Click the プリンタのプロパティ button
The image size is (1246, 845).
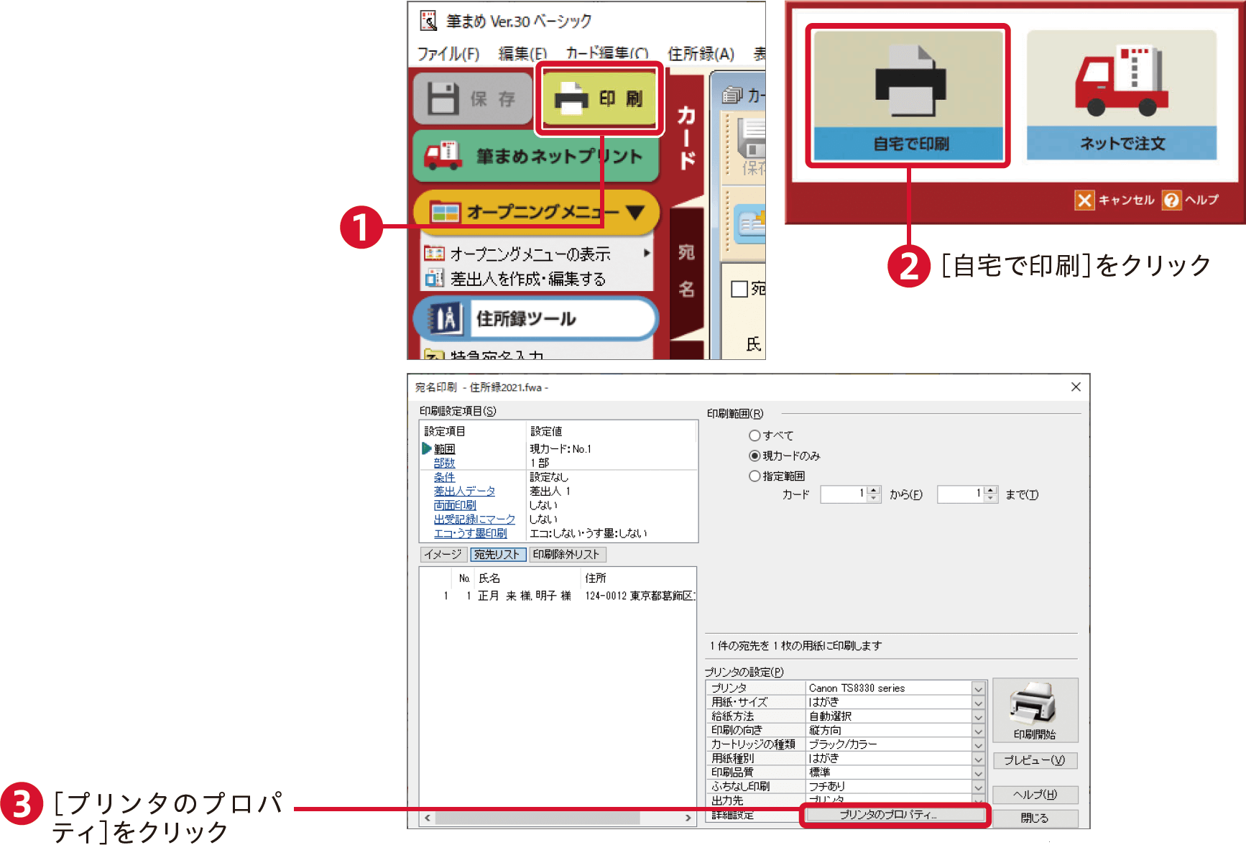[895, 815]
